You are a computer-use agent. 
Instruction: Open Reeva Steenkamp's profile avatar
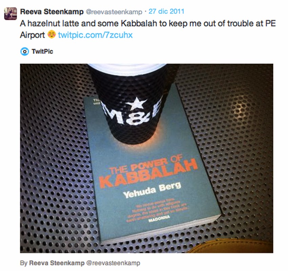pos(11,14)
